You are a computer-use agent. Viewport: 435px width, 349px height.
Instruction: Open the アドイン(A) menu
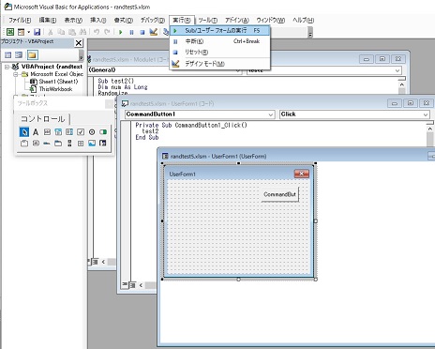237,20
